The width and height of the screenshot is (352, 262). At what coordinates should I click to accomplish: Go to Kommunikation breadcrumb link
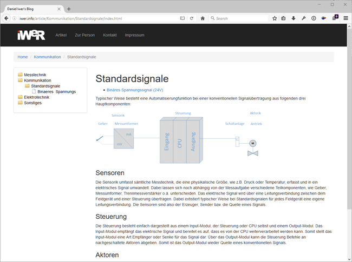pyautogui.click(x=47, y=57)
